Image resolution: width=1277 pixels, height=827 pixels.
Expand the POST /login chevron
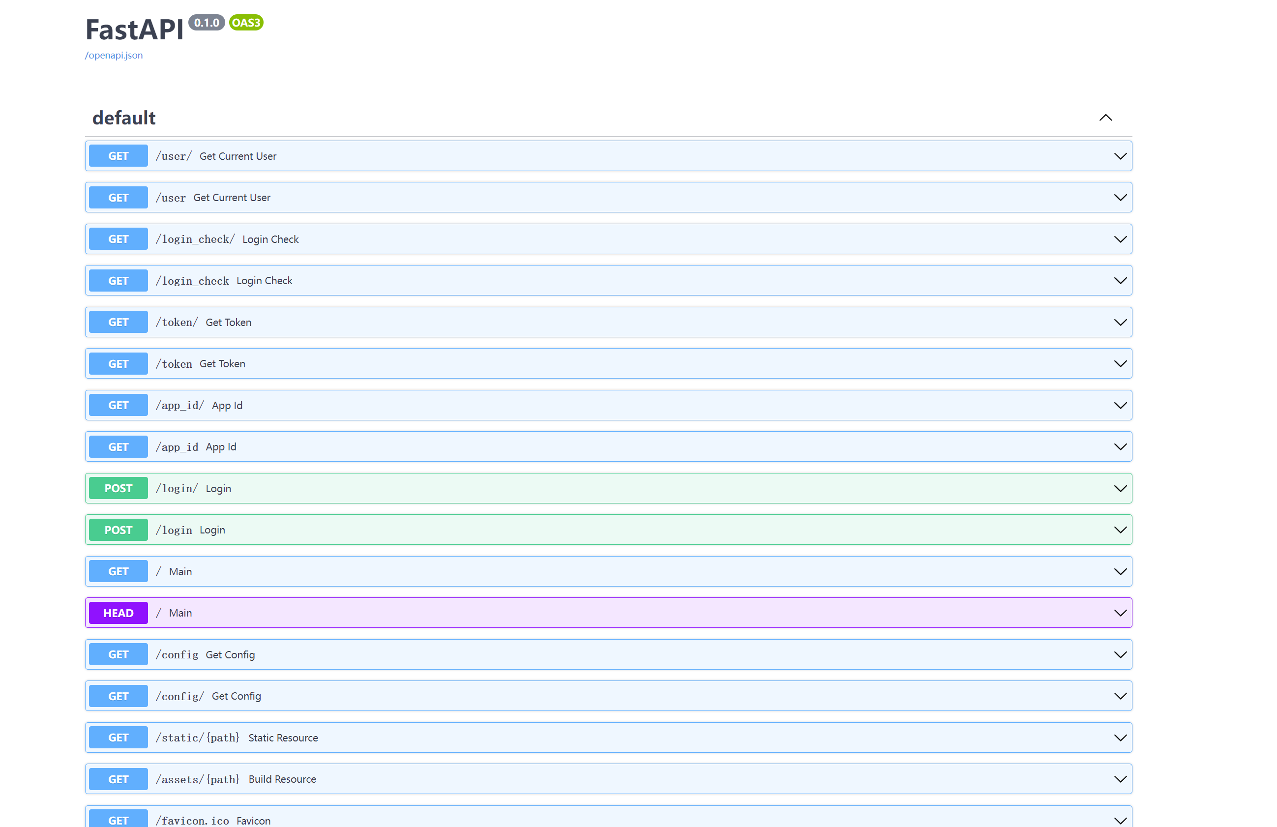coord(1120,530)
